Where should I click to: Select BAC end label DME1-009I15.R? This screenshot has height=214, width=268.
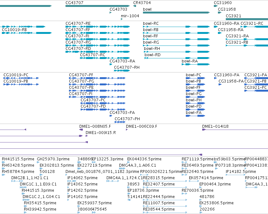tap(101, 133)
